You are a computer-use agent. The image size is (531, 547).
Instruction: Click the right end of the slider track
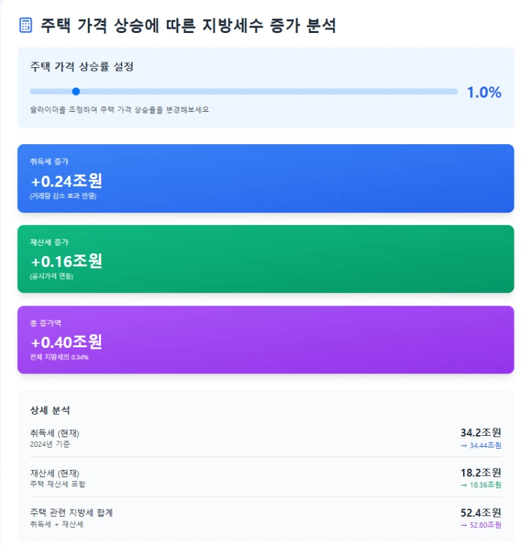click(x=453, y=91)
